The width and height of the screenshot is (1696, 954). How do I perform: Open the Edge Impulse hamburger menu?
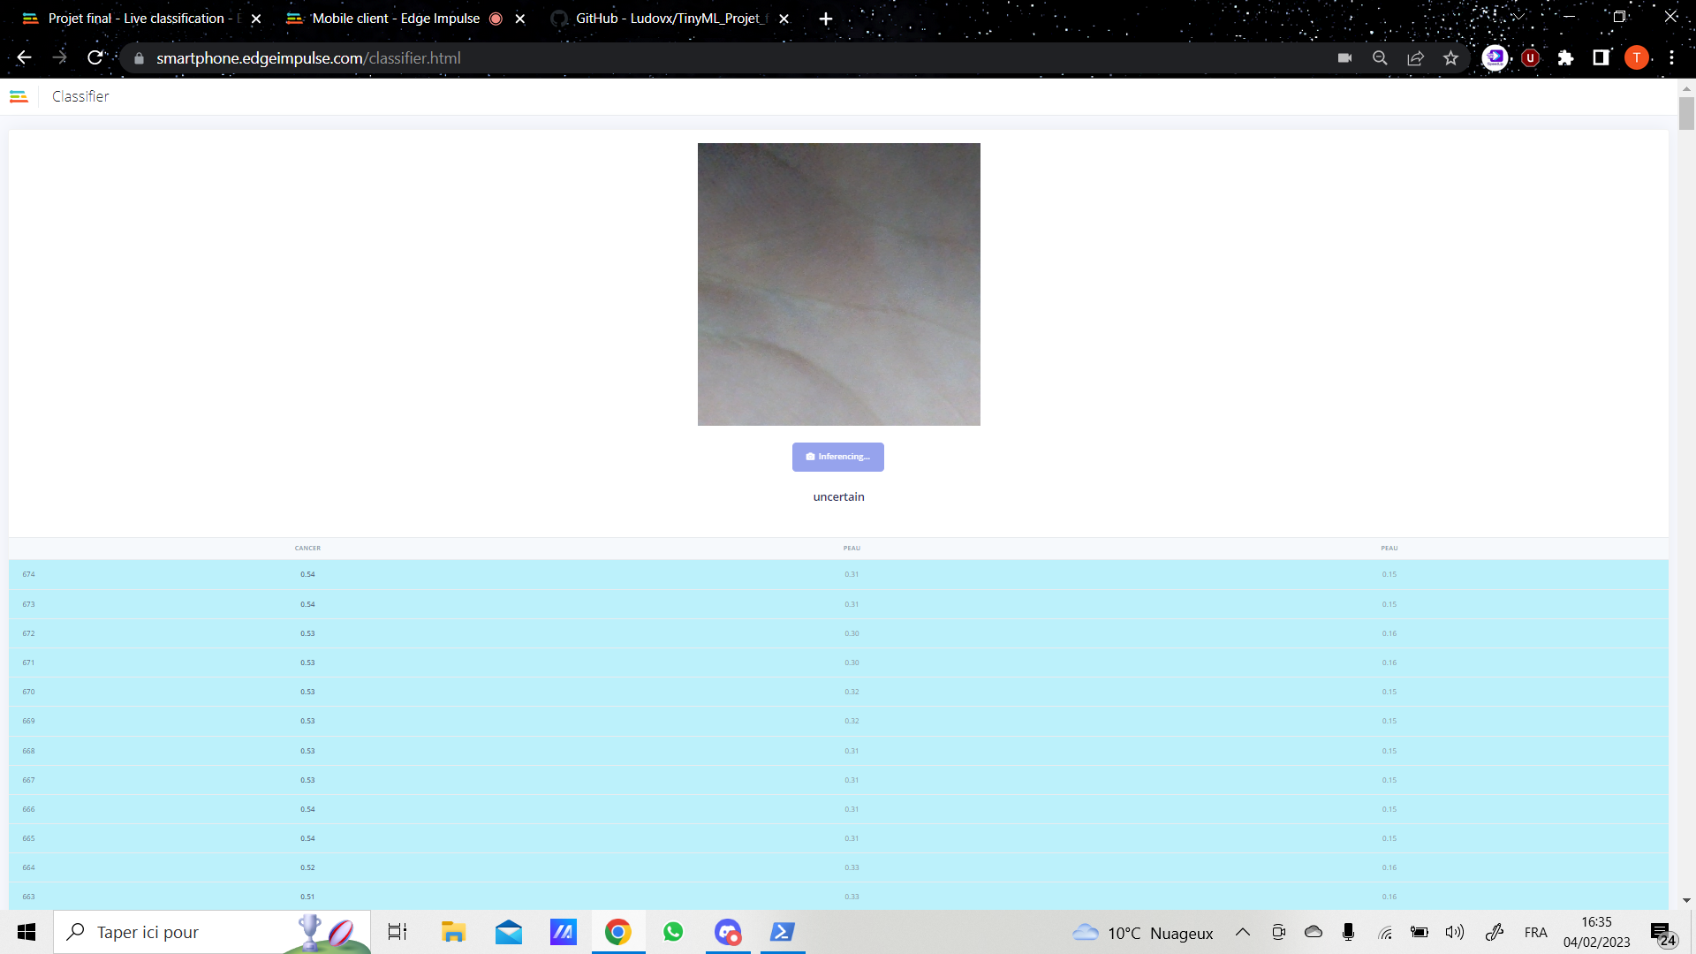point(19,96)
